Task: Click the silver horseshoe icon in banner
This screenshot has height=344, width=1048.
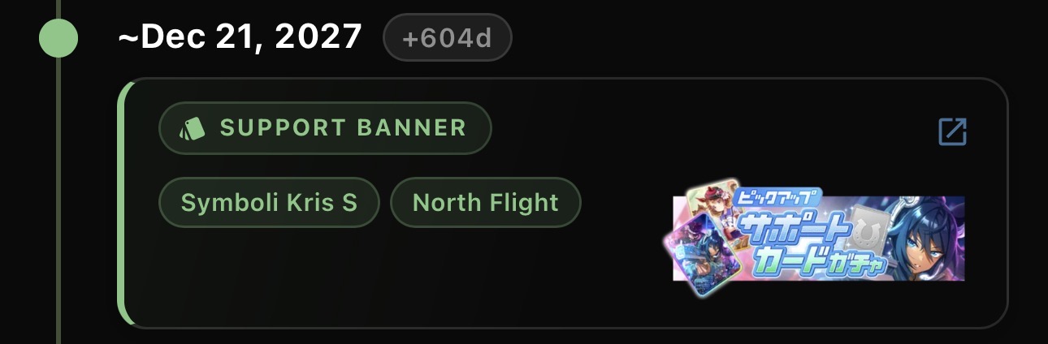Action: 868,227
